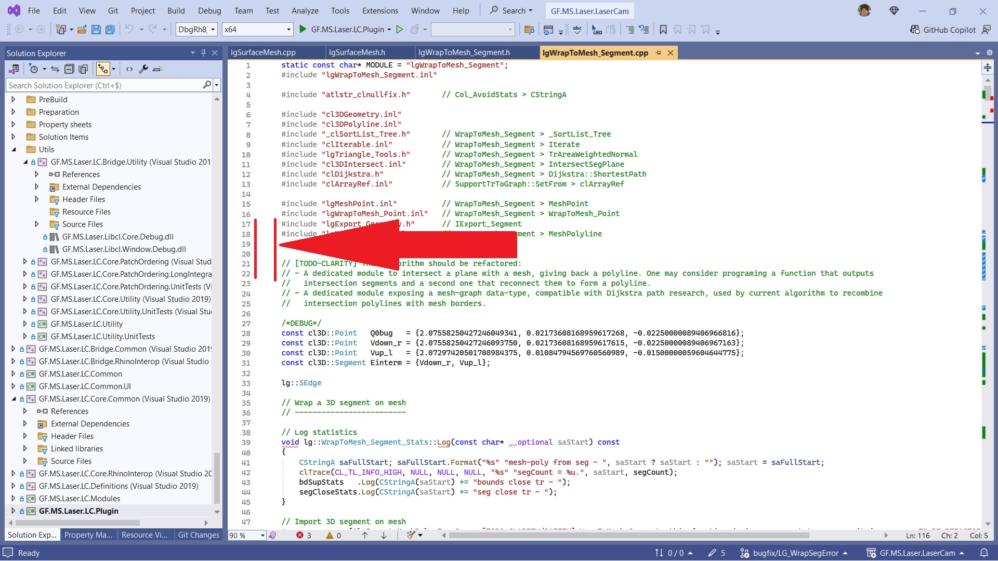Viewport: 998px width, 561px height.
Task: Expand the PreBuild folder
Action: click(14, 99)
